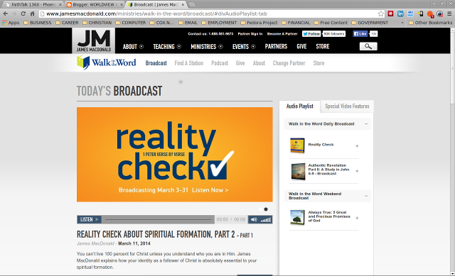Open Authentic Revelation Part II thumbnail
Image resolution: width=455 pixels, height=276 pixels.
tap(298, 172)
